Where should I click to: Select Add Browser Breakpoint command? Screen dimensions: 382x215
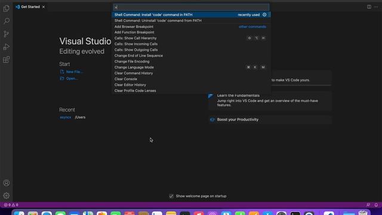(191, 26)
